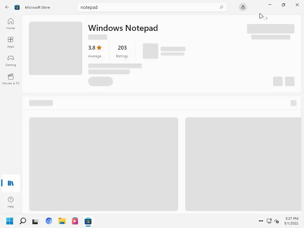
Task: Open the Windows Start menu
Action: pyautogui.click(x=9, y=221)
